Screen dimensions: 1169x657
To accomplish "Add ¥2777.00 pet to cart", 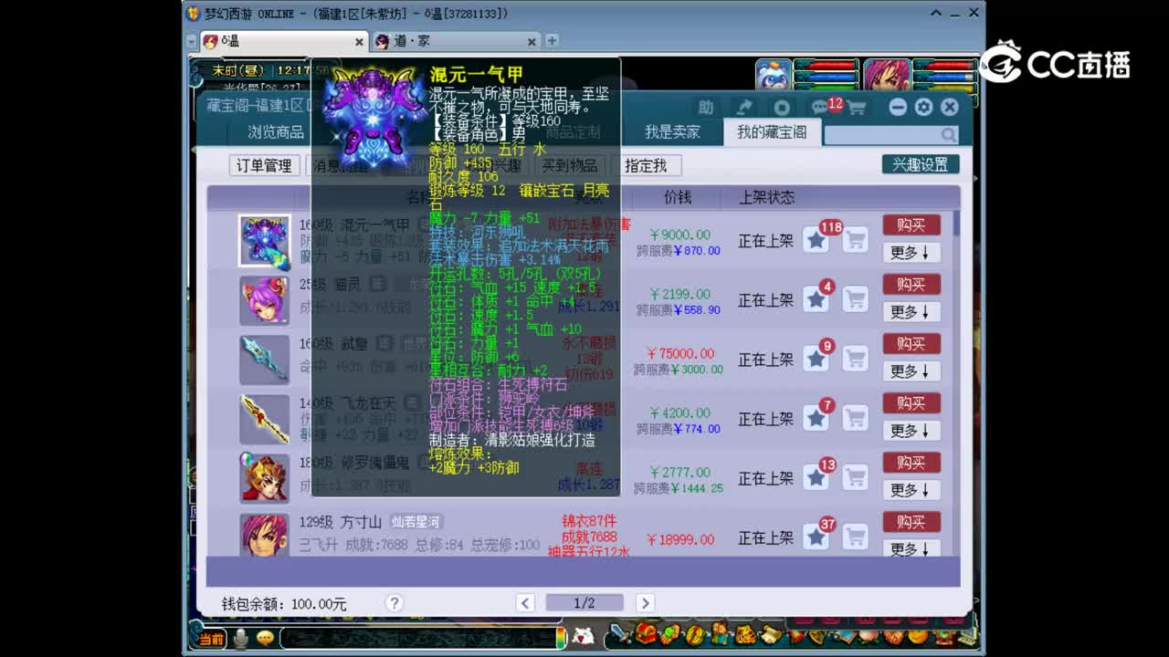I will point(855,477).
